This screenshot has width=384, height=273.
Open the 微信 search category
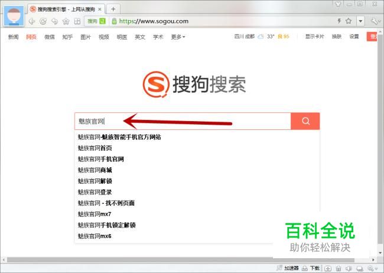tap(50, 37)
